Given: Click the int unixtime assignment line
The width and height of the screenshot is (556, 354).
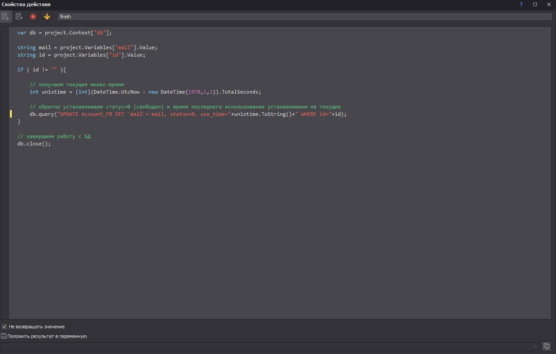Looking at the screenshot, I should (145, 92).
